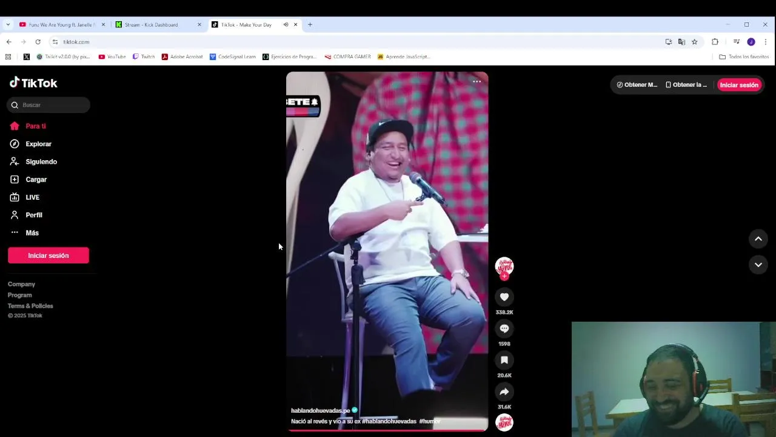Expand the Program footer section
This screenshot has width=776, height=437.
click(19, 295)
